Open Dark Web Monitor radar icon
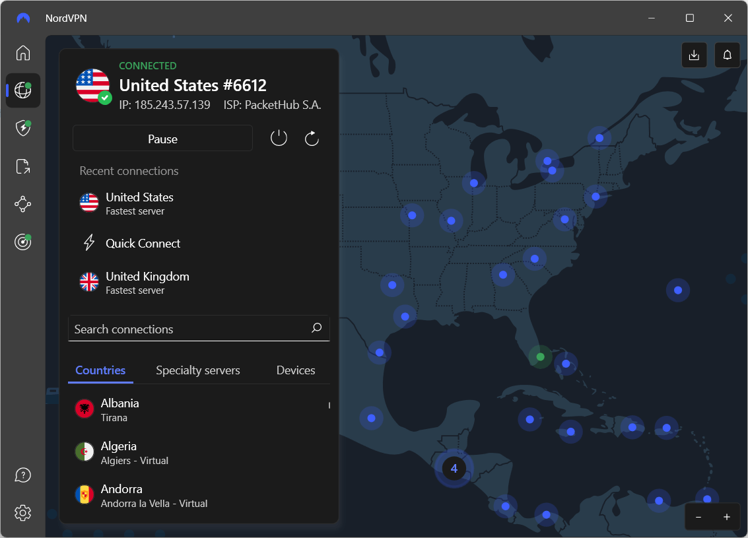The image size is (748, 538). click(23, 242)
